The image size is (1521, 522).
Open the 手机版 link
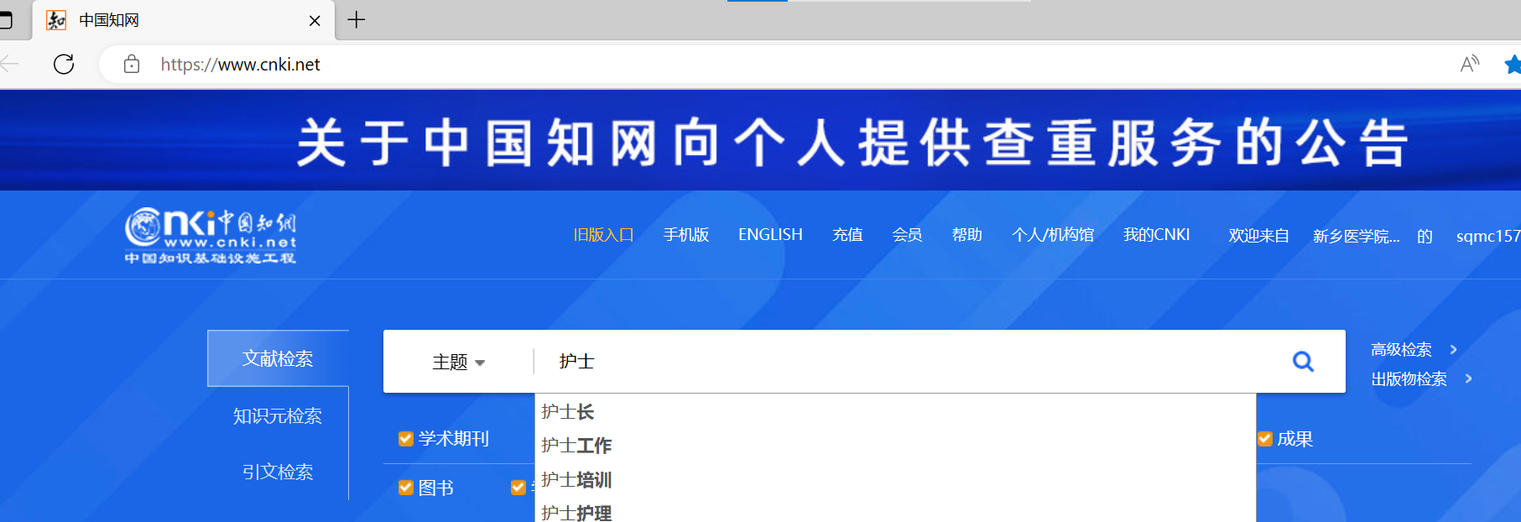point(686,235)
